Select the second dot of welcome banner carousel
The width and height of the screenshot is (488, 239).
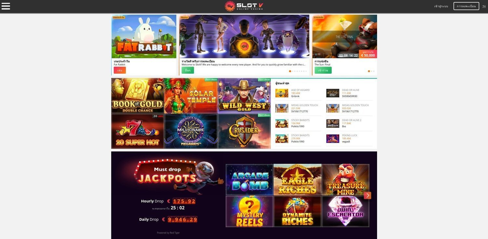tap(292, 71)
